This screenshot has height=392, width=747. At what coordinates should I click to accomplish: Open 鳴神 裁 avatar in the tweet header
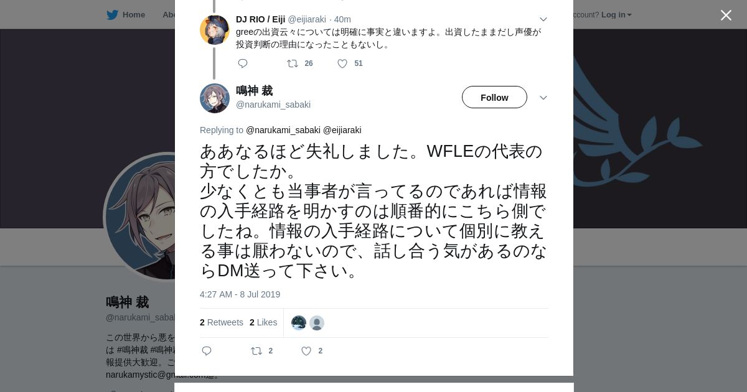[x=215, y=98]
